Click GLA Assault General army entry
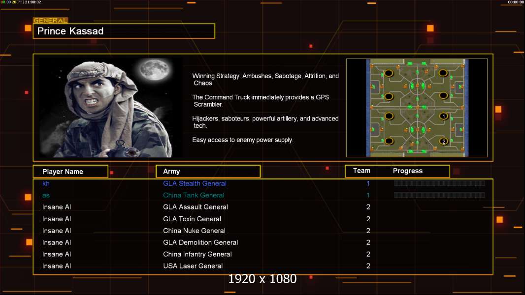This screenshot has width=525, height=295. pos(196,207)
